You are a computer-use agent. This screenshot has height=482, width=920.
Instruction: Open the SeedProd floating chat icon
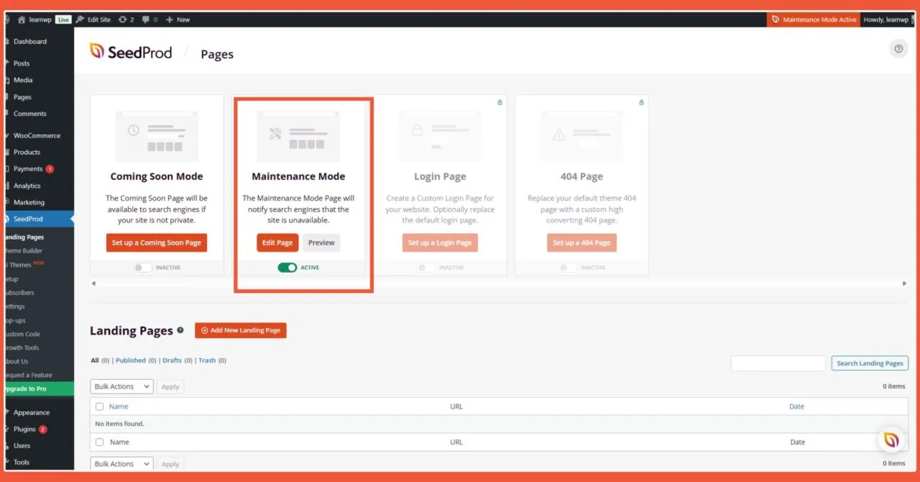coord(891,440)
